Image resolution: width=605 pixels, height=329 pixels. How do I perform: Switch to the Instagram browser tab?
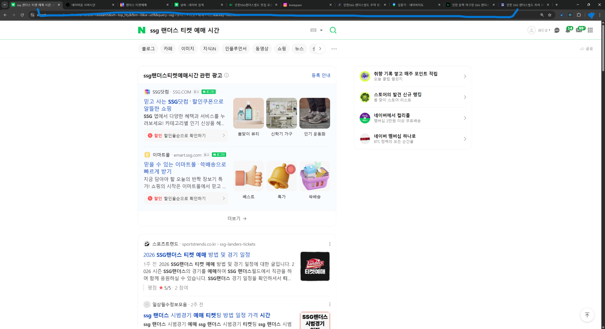tap(308, 5)
